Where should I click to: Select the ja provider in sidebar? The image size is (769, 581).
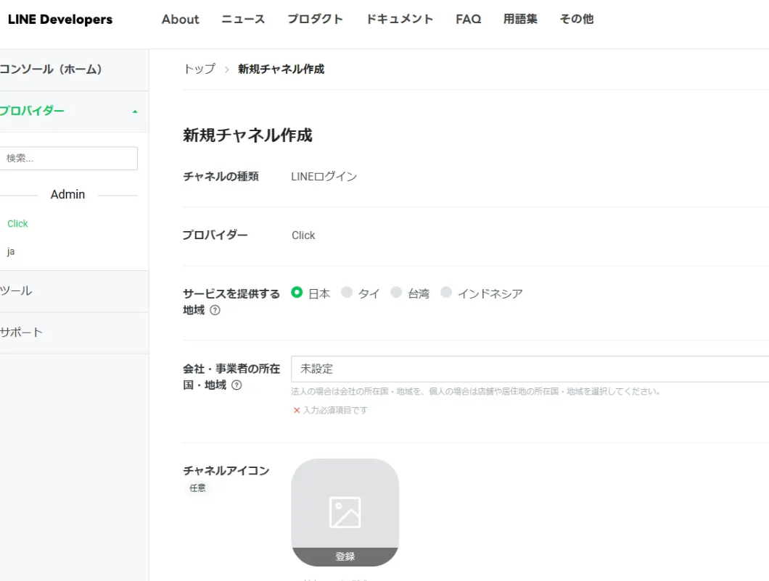[x=11, y=251]
